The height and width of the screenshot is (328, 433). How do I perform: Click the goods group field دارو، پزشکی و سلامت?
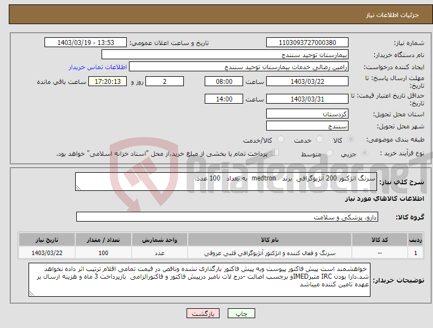click(x=227, y=217)
